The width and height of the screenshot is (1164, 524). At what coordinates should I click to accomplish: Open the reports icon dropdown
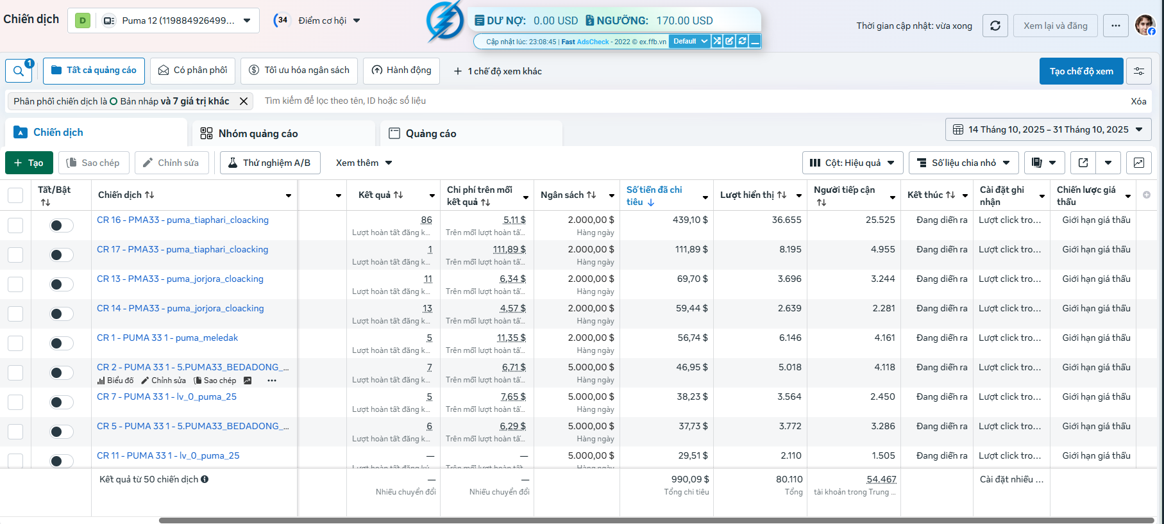1044,163
